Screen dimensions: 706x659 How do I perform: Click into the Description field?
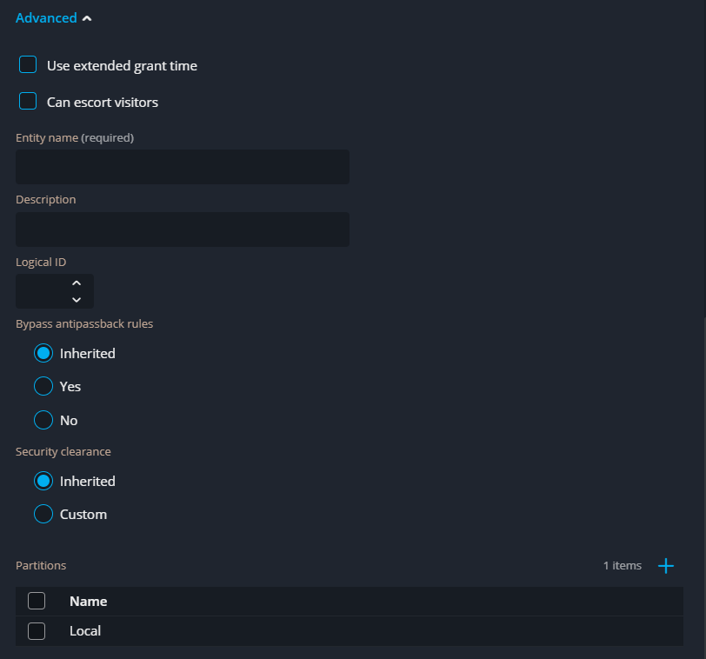pyautogui.click(x=183, y=229)
